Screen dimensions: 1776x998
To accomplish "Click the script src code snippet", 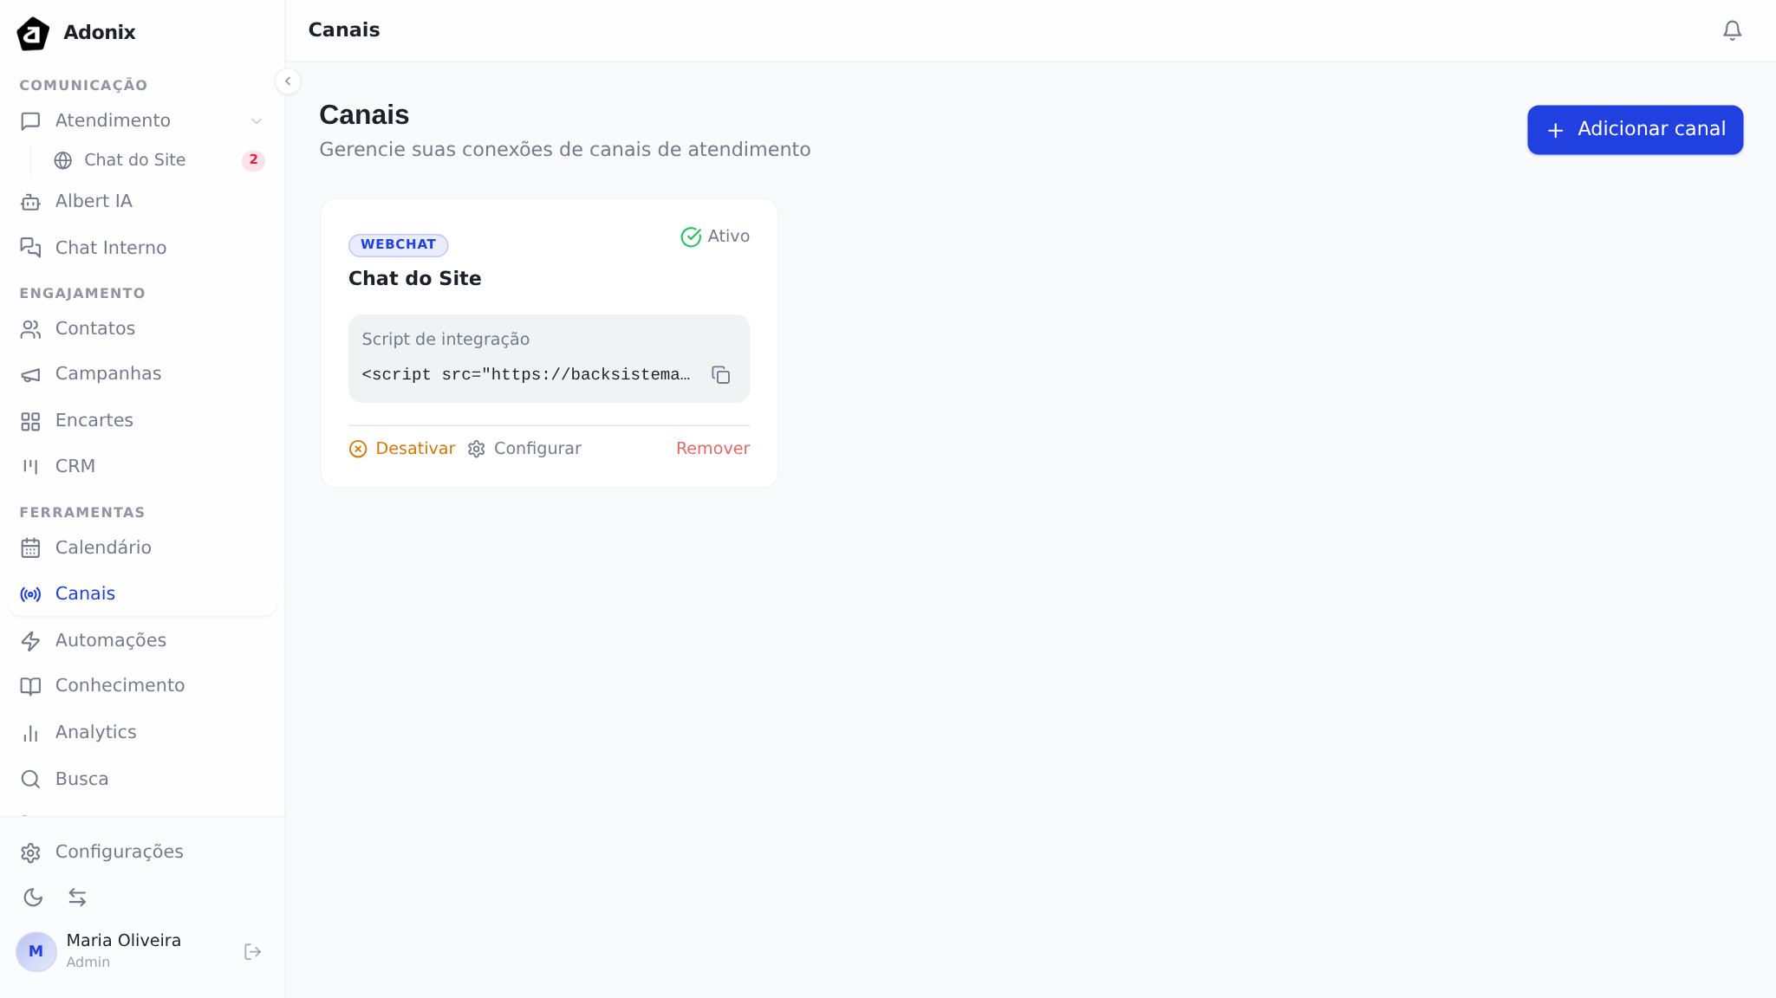I will coord(526,374).
